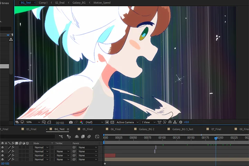This screenshot has width=249, height=166.
Task: Click the Collapse Transformations column header icon
Action: (x=6, y=143)
